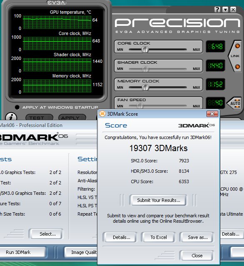Click the orange 3DMark Score title bar icon
This screenshot has height=266, width=244.
[102, 114]
